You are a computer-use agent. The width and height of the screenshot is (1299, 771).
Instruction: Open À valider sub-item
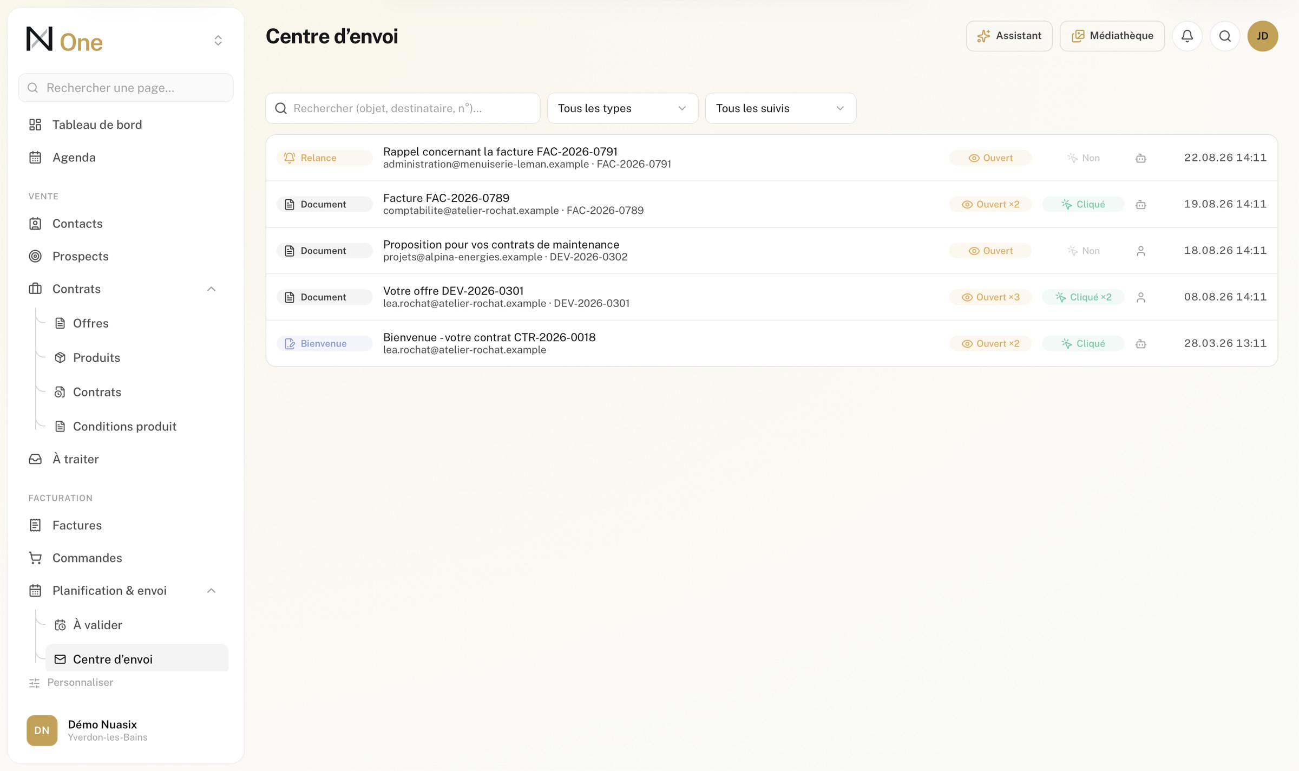[136, 625]
